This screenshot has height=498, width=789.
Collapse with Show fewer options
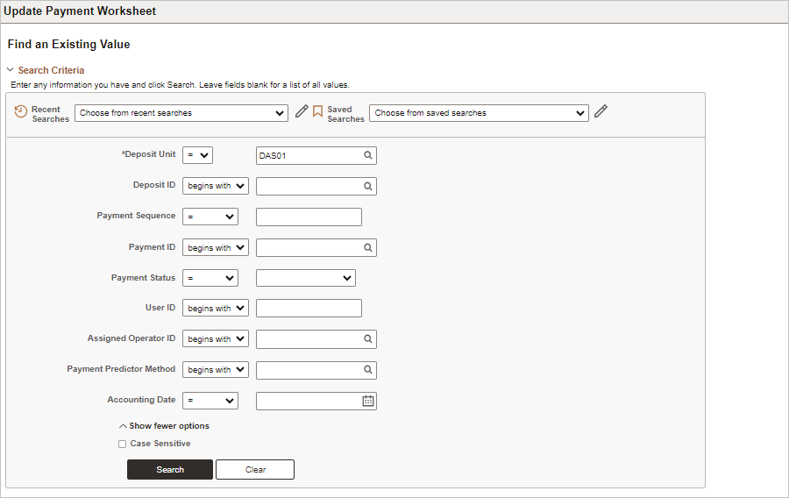coord(164,426)
